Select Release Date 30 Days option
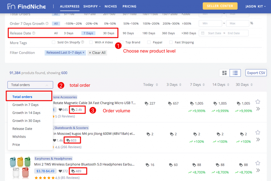 coord(109,33)
